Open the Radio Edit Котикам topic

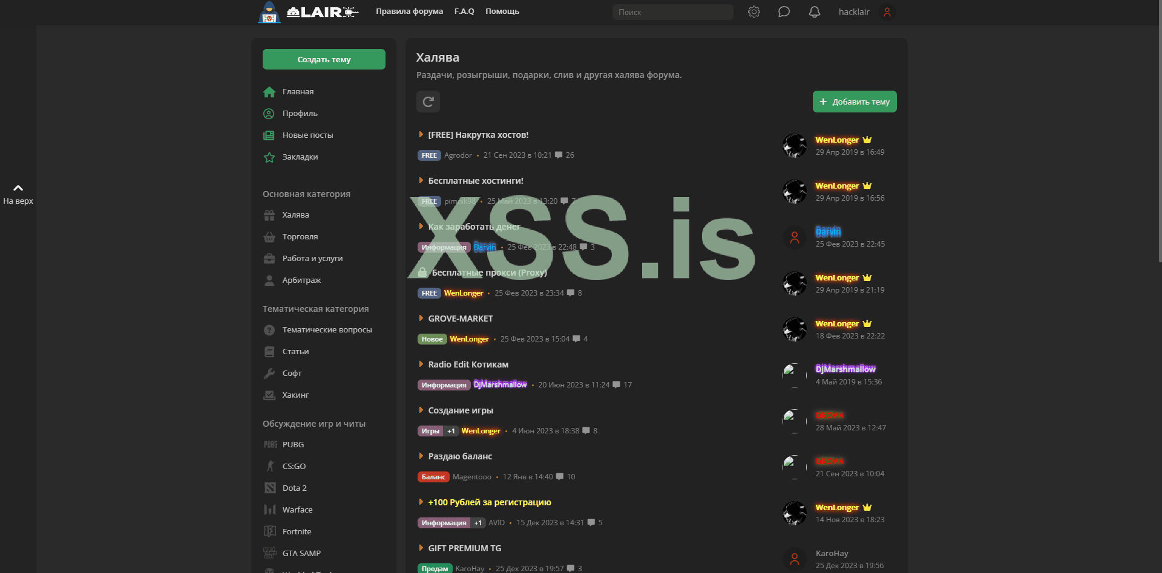[468, 364]
